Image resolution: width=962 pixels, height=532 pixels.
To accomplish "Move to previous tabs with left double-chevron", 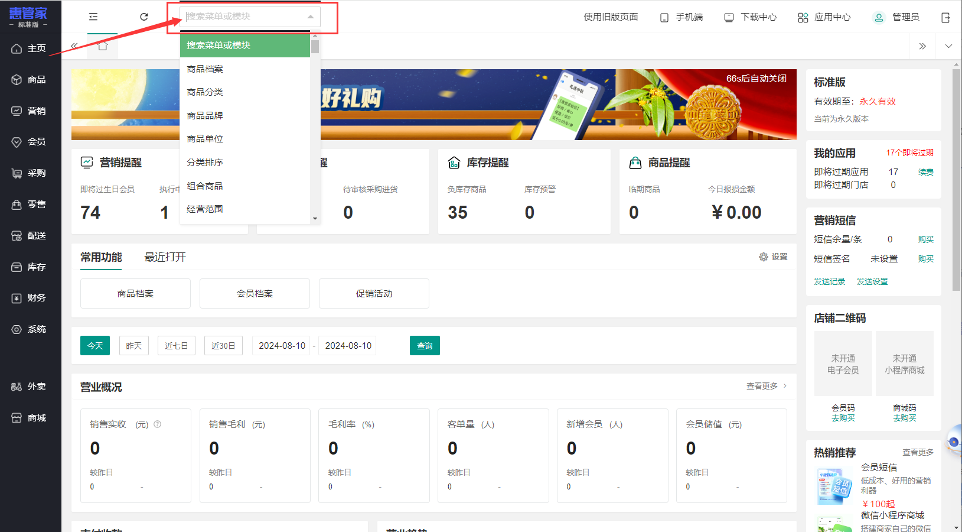I will tap(74, 46).
